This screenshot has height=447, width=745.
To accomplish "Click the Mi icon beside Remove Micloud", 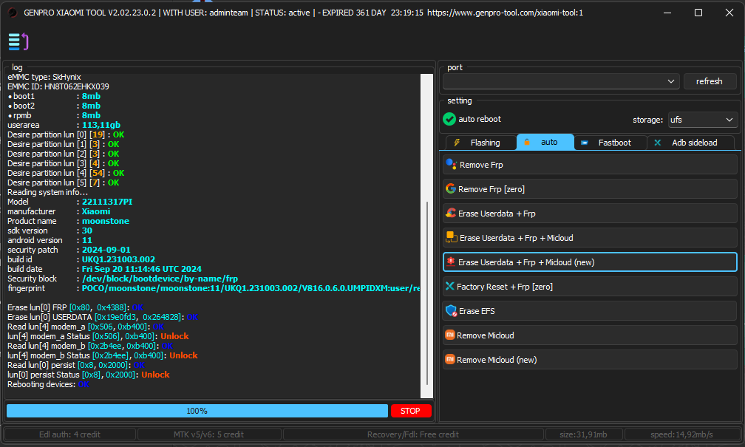I will [x=449, y=335].
